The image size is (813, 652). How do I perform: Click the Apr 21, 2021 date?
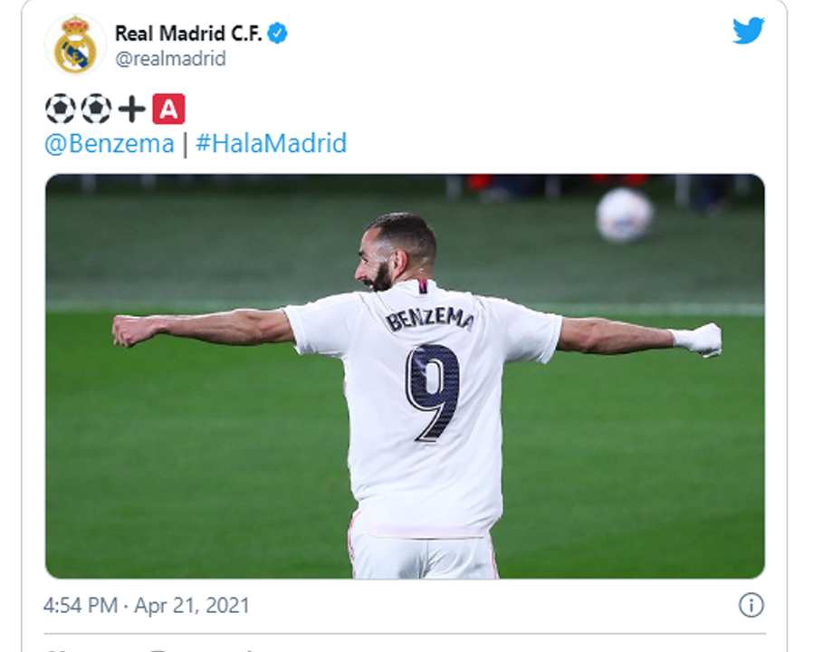click(192, 605)
